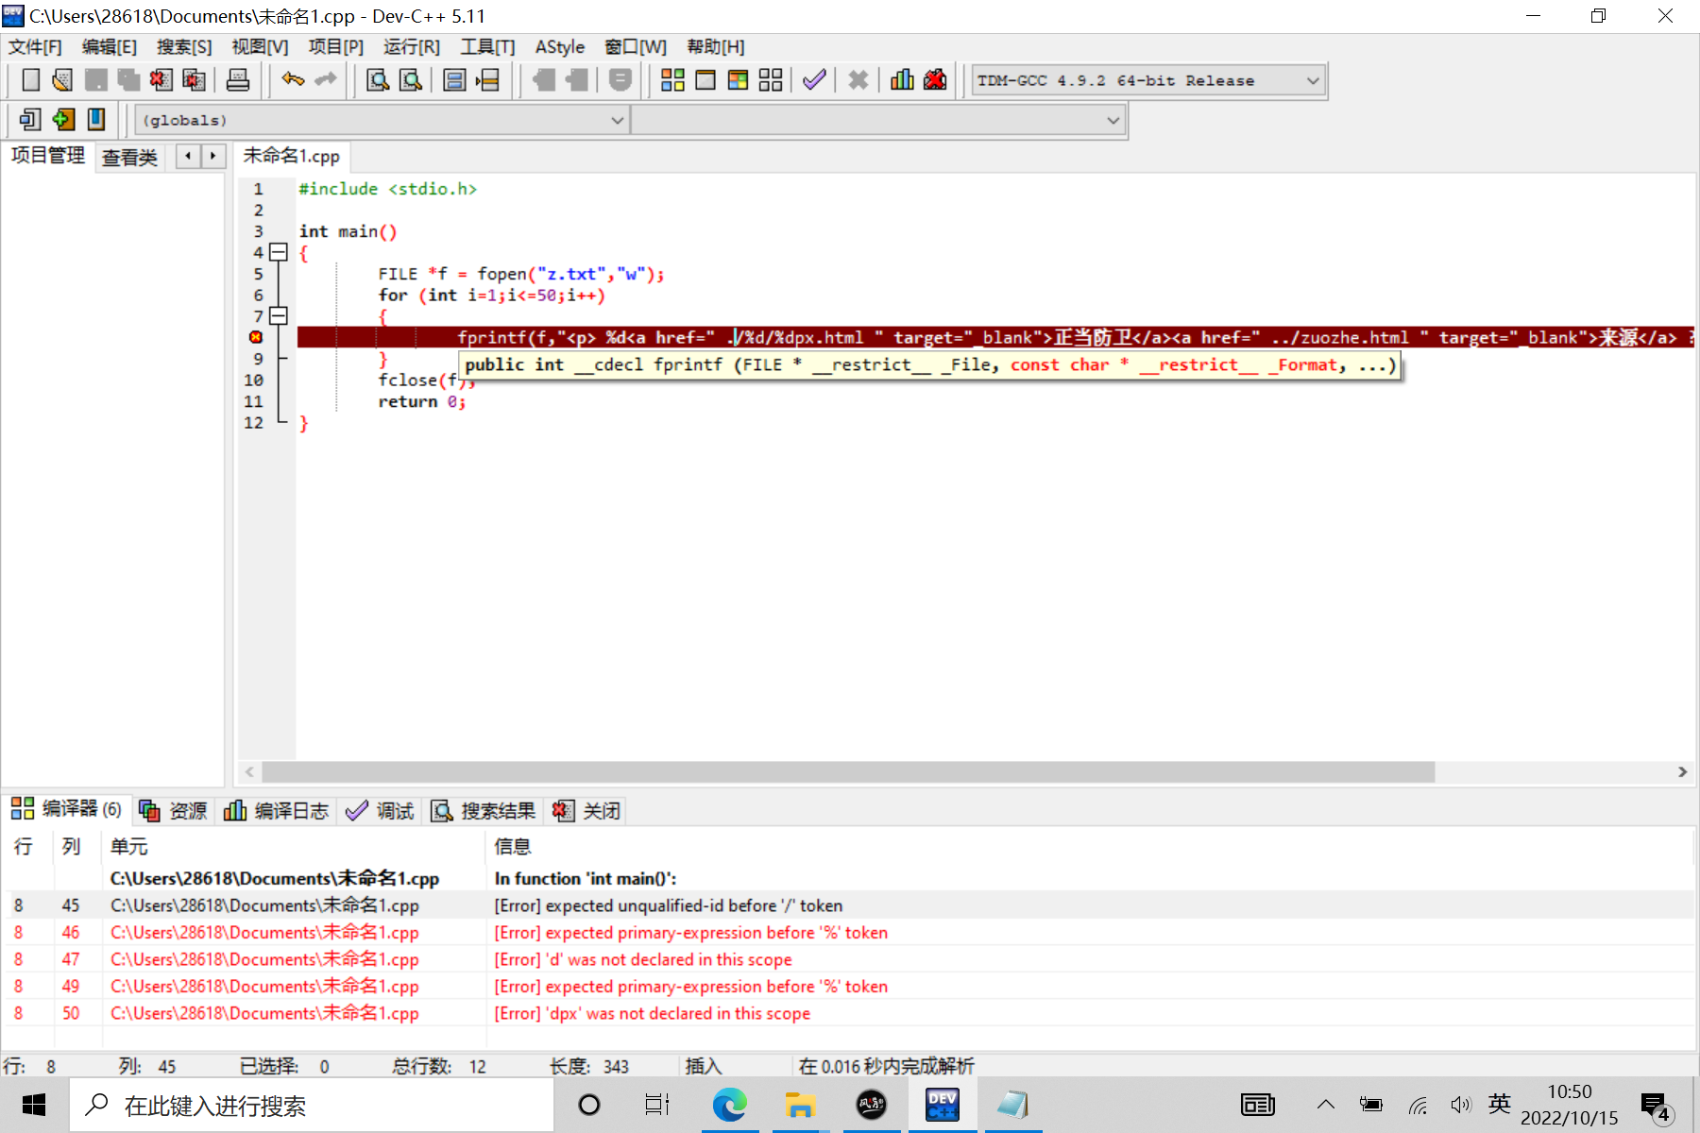
Task: Open the 文件[F] menu
Action: pos(35,46)
